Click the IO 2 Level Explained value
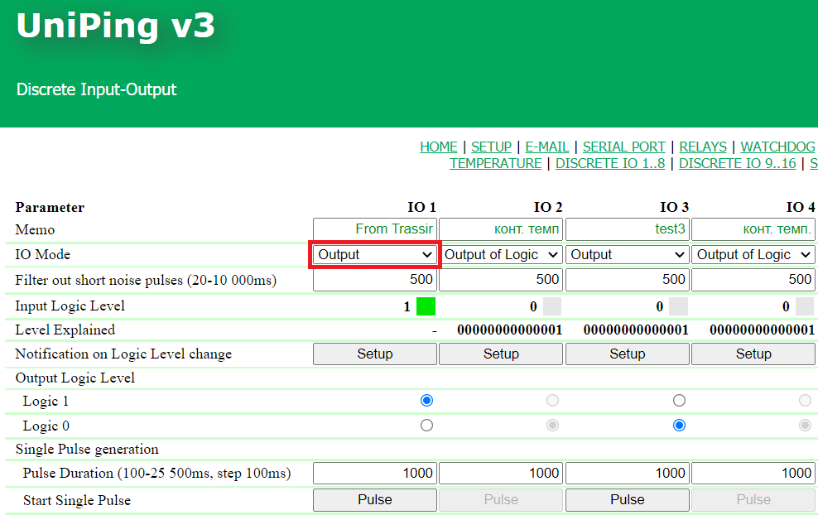 pyautogui.click(x=510, y=330)
